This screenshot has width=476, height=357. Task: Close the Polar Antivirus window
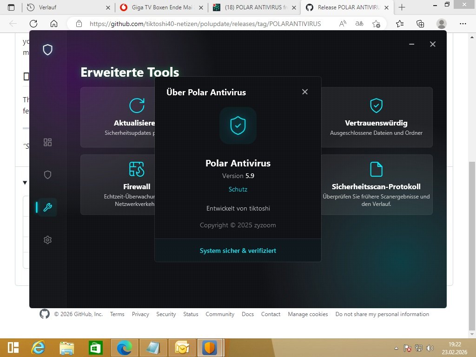(433, 44)
